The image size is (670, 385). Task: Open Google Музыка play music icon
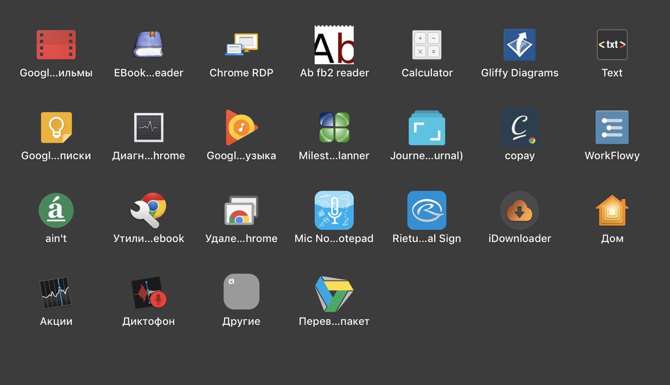click(x=241, y=128)
